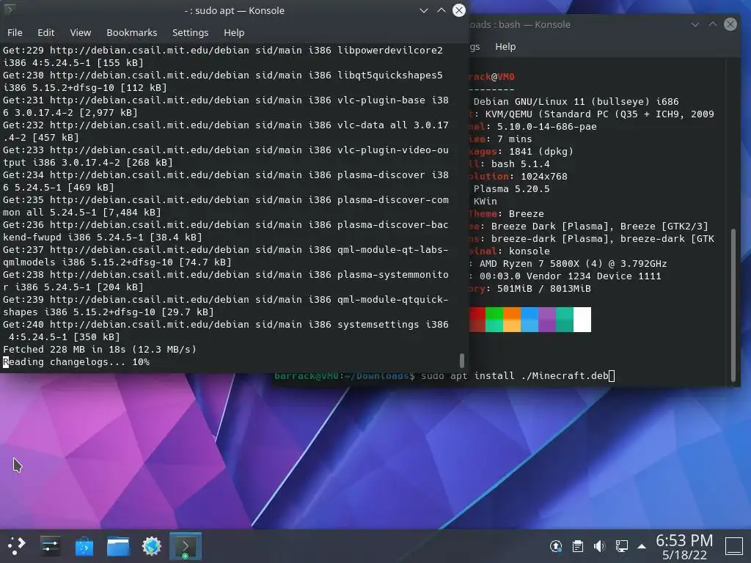Activate the Konsole taskbar entry
The height and width of the screenshot is (563, 751).
click(x=186, y=545)
